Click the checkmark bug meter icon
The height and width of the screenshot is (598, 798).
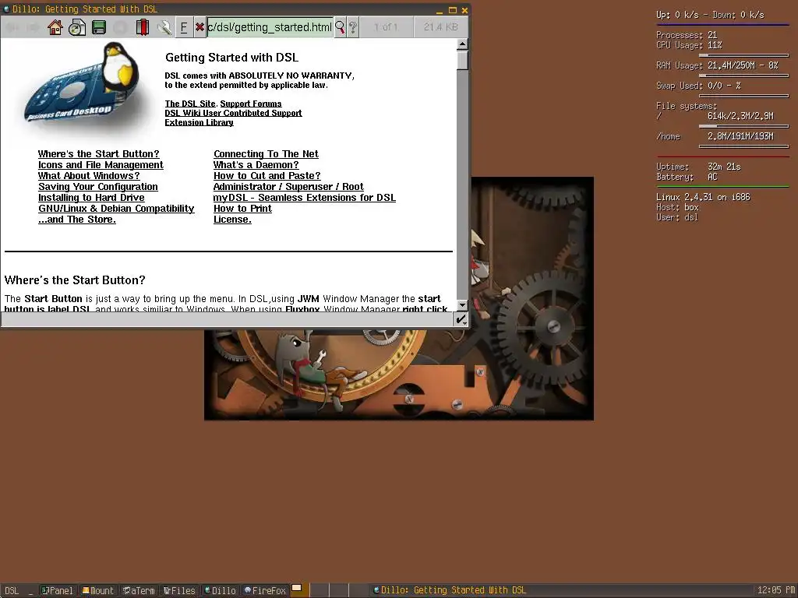(461, 319)
